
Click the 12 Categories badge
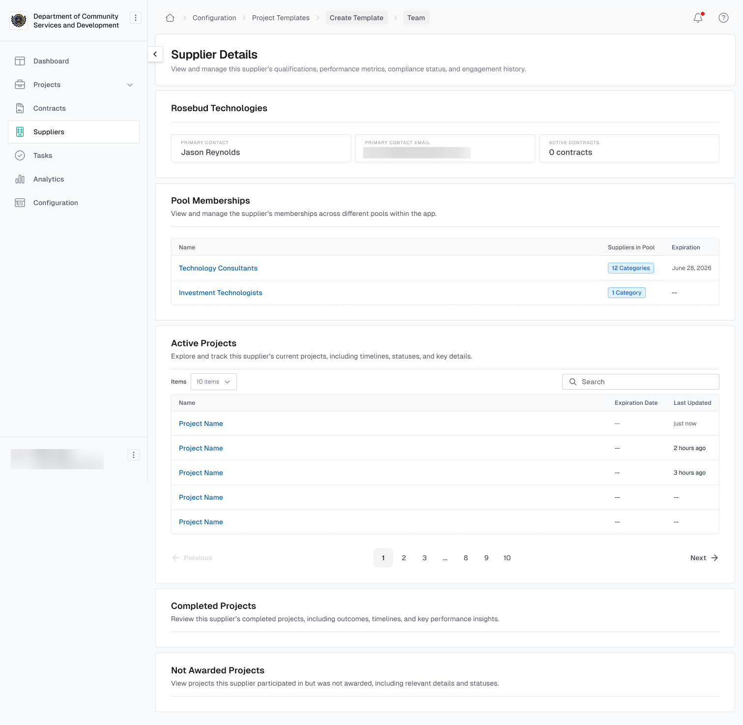coord(630,268)
